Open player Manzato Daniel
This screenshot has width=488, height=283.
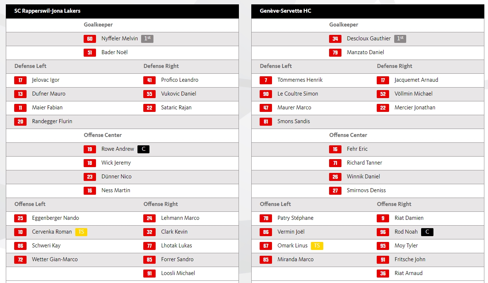point(365,52)
